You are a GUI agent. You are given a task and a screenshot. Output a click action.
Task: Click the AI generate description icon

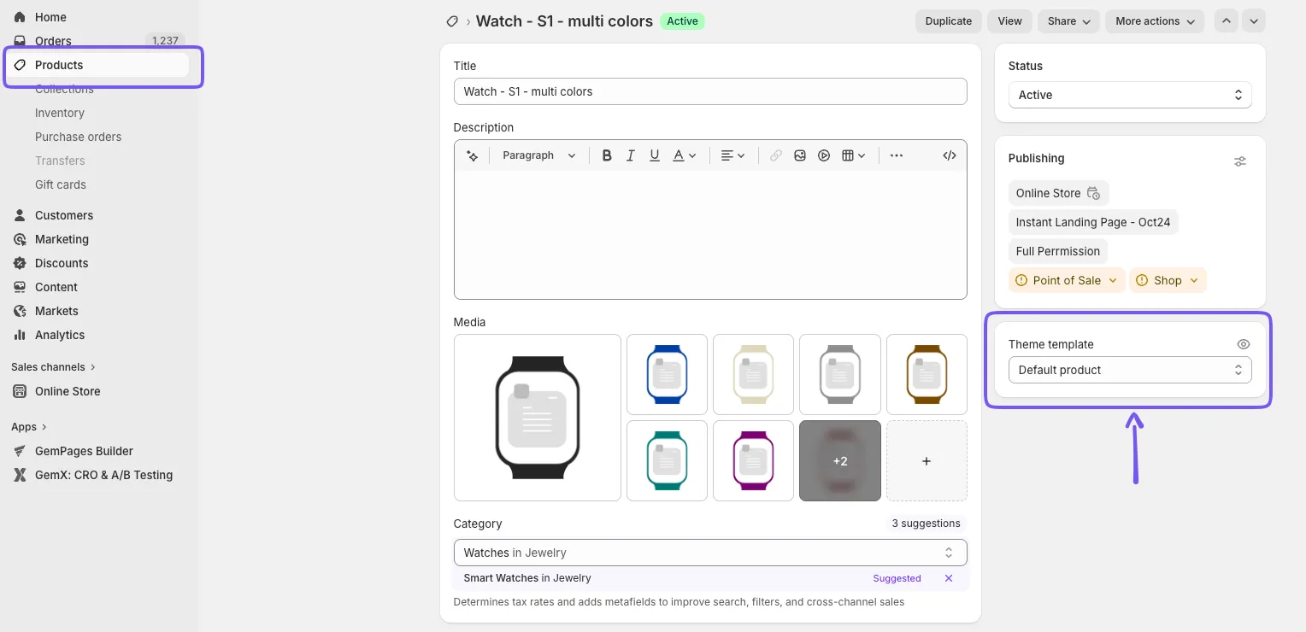(x=472, y=155)
